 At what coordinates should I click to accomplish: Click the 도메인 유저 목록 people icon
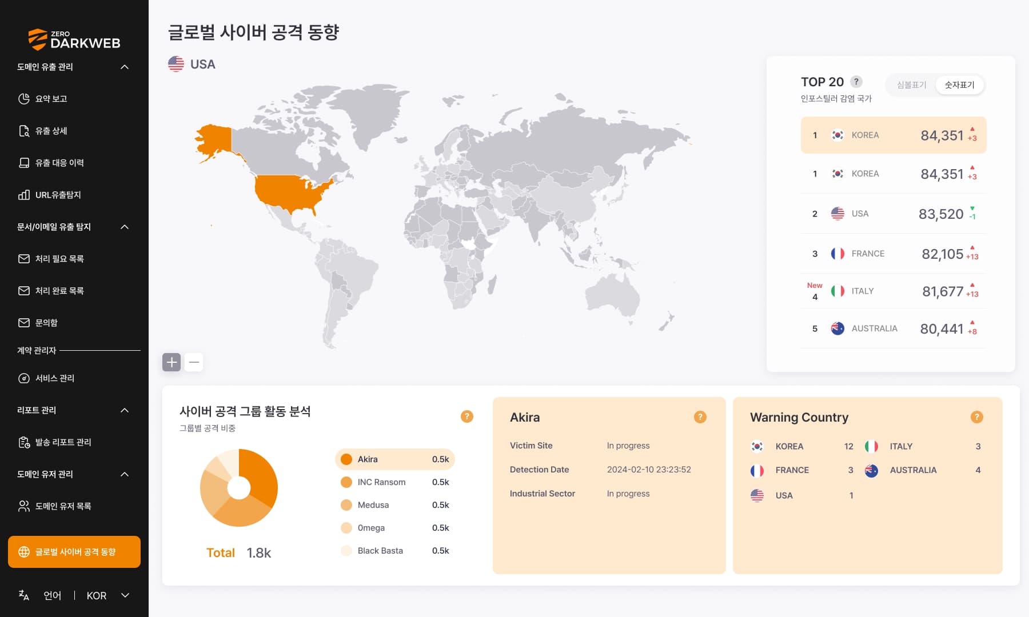click(24, 506)
